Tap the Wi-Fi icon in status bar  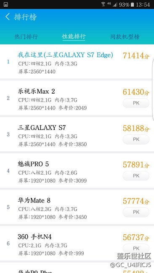coord(103,4)
